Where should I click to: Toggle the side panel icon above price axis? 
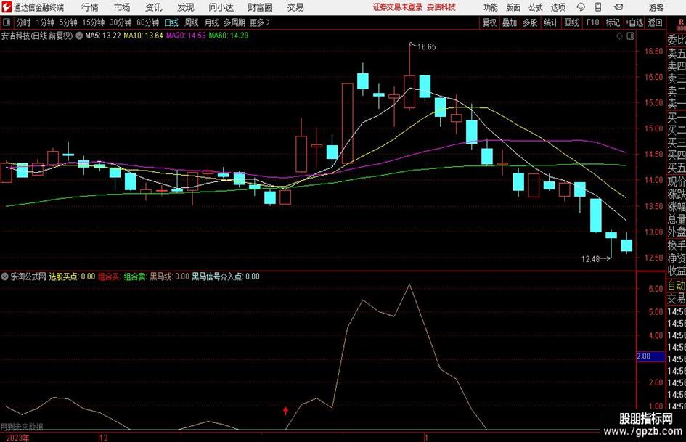coord(630,36)
